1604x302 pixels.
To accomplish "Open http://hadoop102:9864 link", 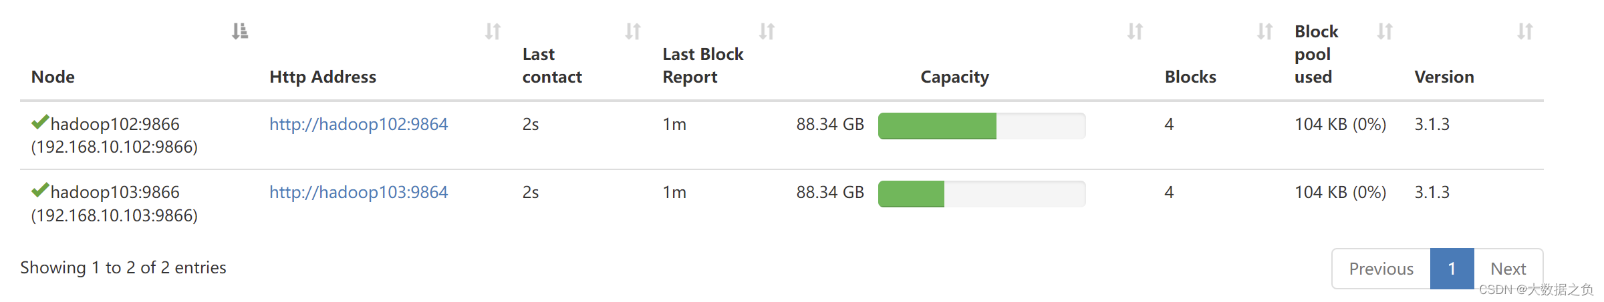I will tap(358, 124).
